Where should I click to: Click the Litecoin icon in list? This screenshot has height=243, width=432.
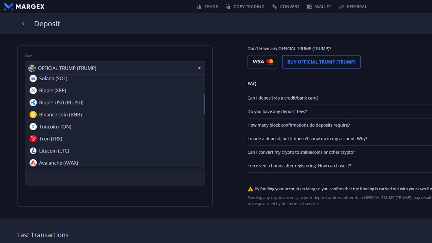point(33,151)
